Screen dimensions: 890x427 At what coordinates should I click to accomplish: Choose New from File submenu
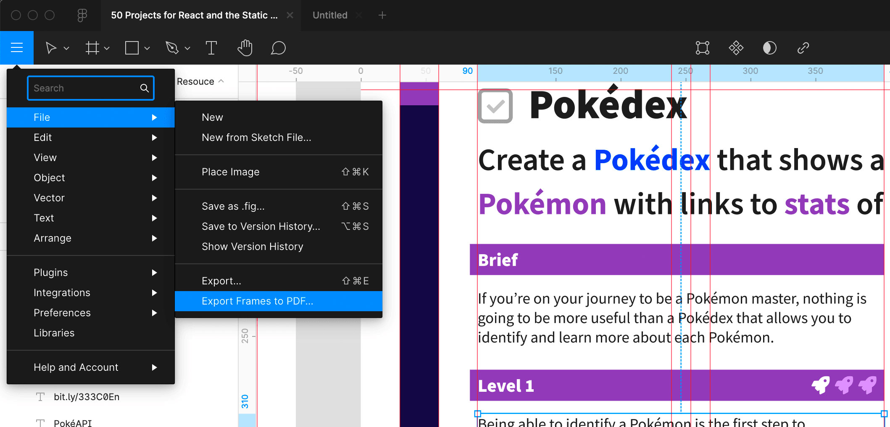pyautogui.click(x=279, y=117)
